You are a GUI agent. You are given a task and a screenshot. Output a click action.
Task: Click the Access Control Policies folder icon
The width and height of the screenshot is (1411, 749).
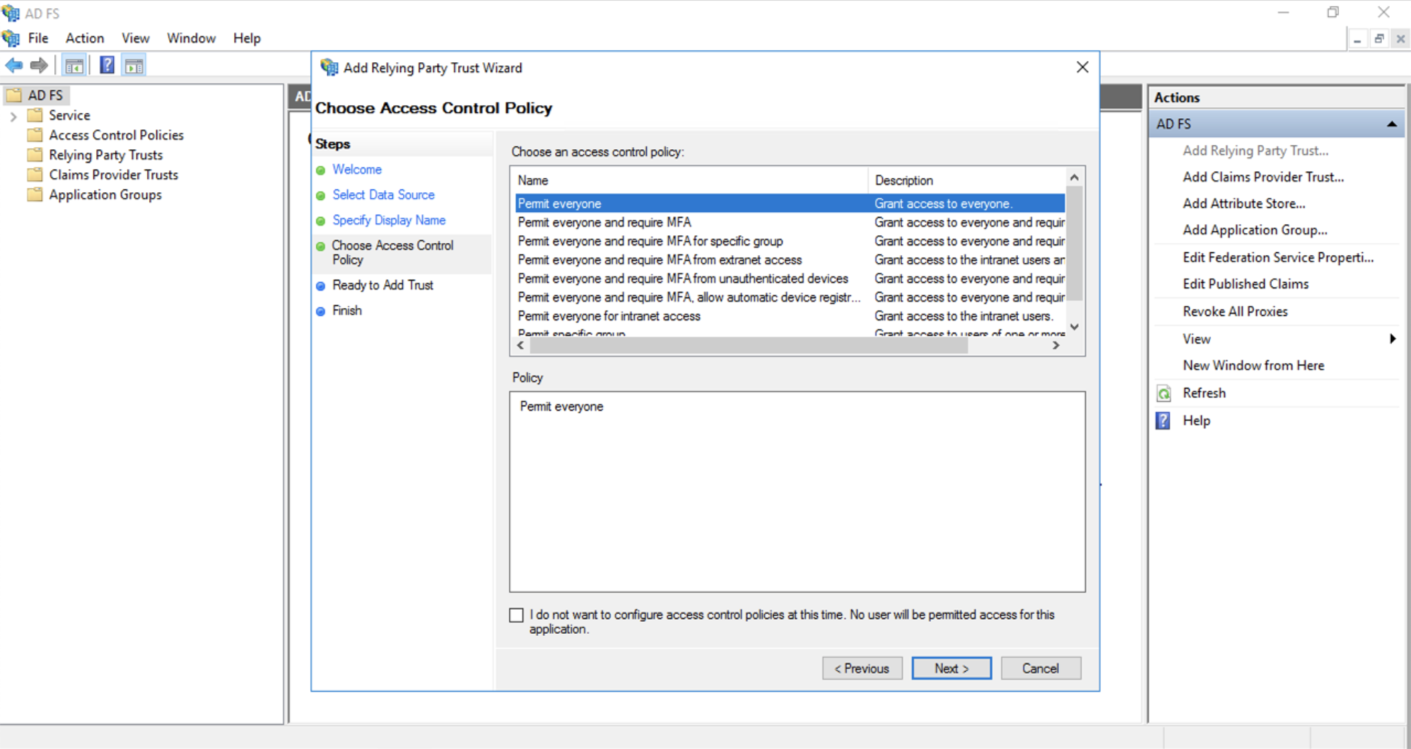pos(35,135)
